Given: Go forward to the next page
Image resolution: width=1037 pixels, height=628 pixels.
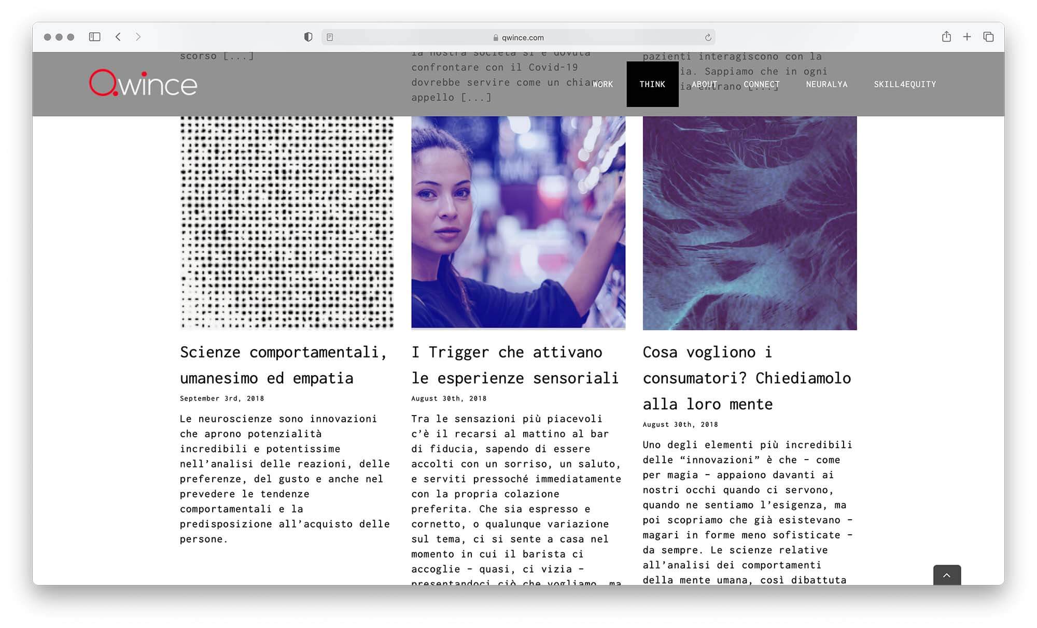Looking at the screenshot, I should click(138, 37).
